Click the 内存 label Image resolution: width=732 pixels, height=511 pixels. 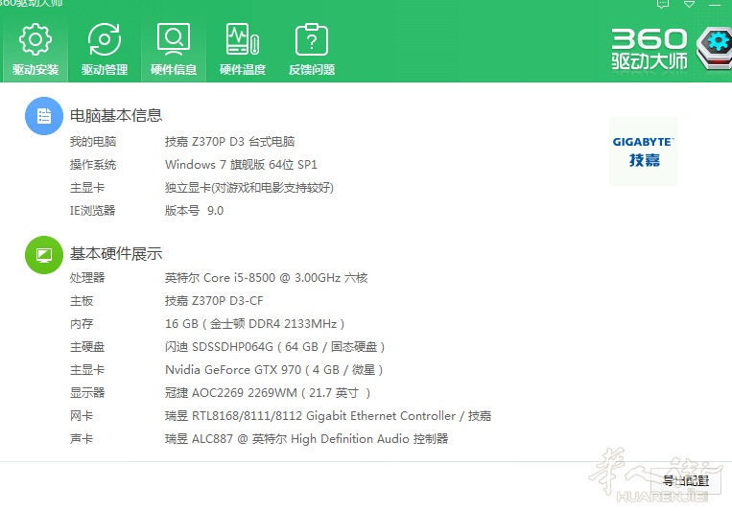82,323
